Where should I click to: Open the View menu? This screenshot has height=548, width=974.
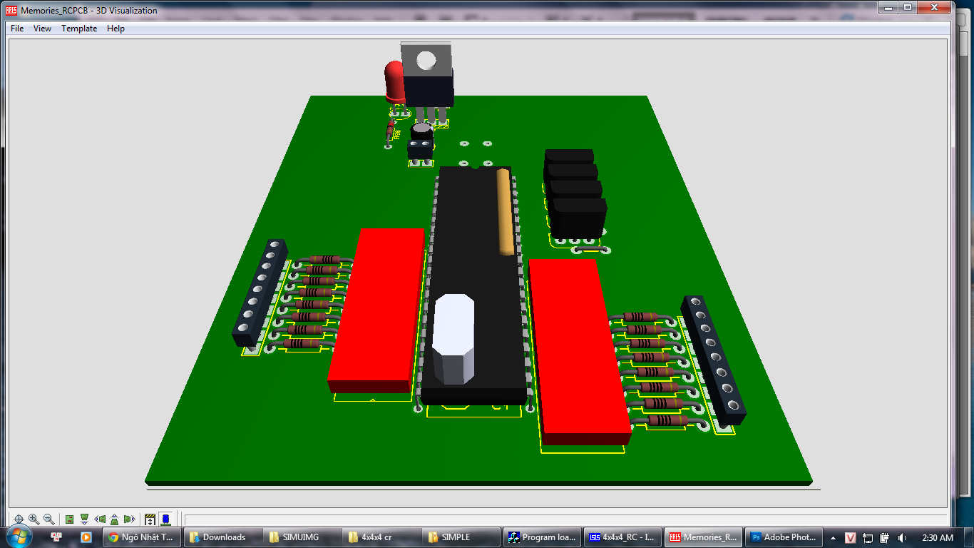43,29
